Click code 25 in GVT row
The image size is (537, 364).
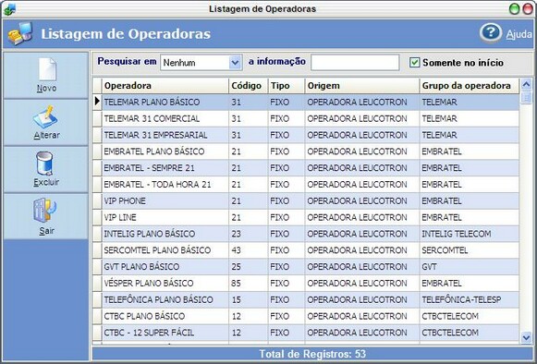pos(249,266)
